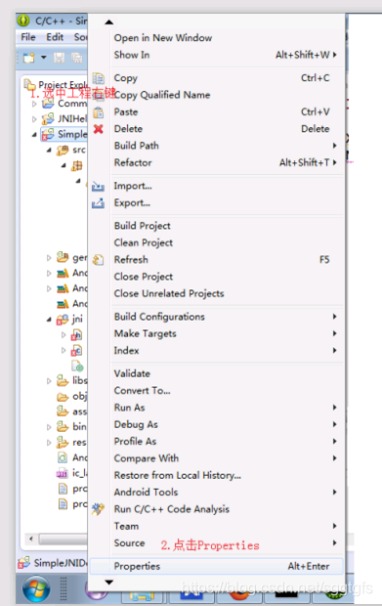
Task: Open the Source submenu
Action: (x=217, y=543)
